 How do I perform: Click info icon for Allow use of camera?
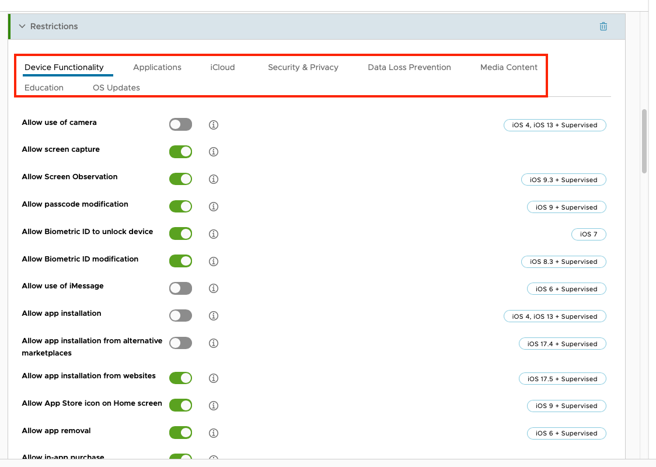tap(214, 125)
